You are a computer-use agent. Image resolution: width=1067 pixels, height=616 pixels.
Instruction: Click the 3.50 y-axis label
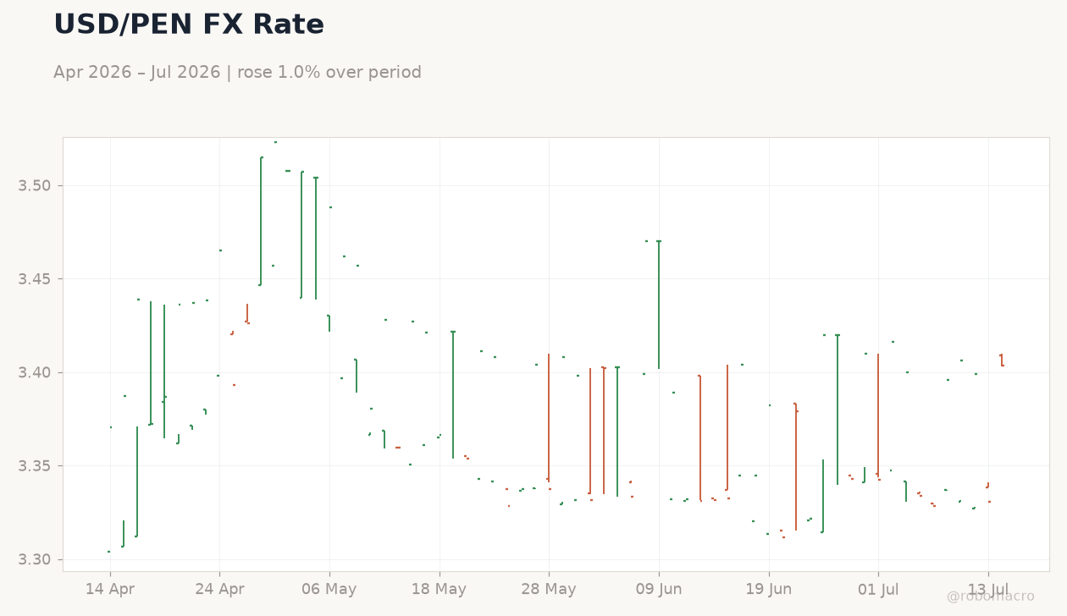pos(35,185)
